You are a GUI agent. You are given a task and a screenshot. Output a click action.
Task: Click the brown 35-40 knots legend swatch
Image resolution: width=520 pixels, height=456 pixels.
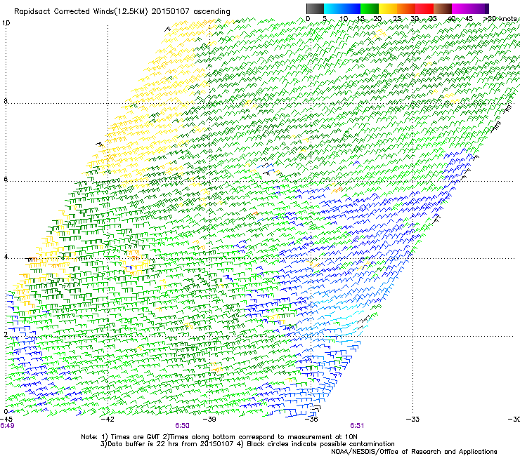pos(443,8)
